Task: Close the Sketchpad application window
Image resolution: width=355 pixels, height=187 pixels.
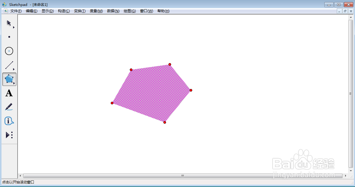Action: [x=348, y=4]
